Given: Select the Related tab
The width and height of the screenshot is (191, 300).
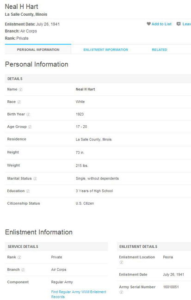Looking at the screenshot, I should pos(160,50).
